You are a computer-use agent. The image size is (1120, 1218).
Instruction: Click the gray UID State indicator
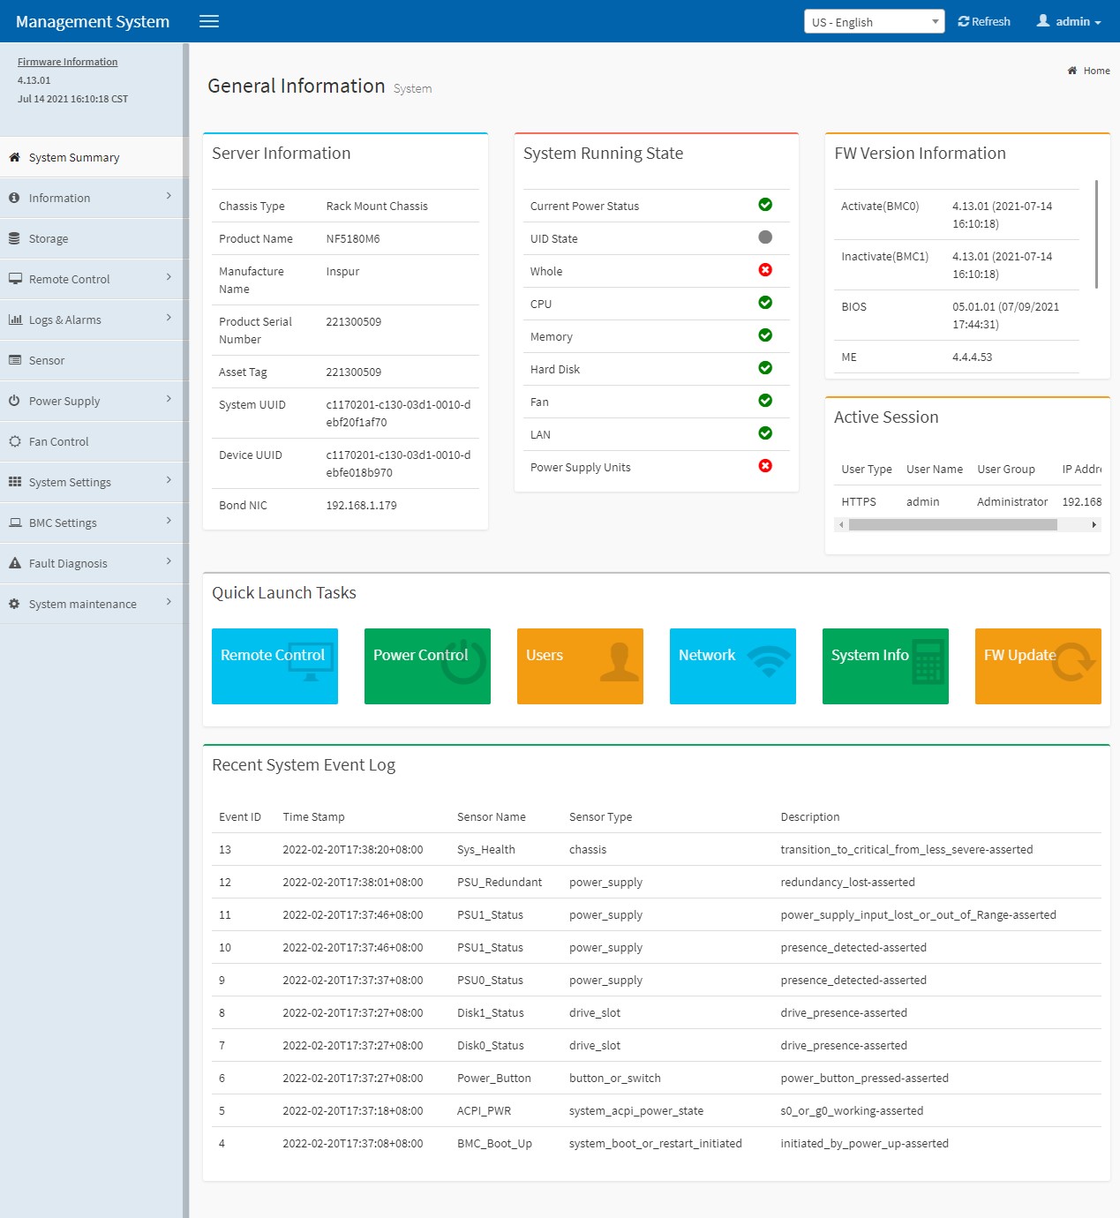pyautogui.click(x=765, y=237)
